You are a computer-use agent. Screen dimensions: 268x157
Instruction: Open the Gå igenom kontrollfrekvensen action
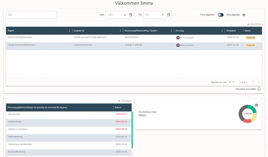21,45
